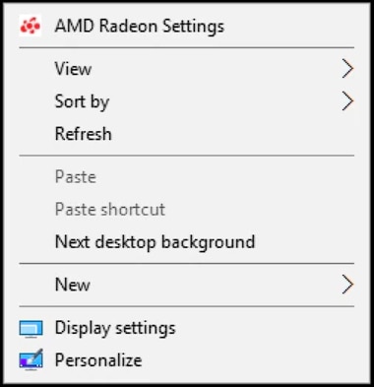The width and height of the screenshot is (374, 387).
Task: Click the Personalize label text
Action: pyautogui.click(x=98, y=360)
